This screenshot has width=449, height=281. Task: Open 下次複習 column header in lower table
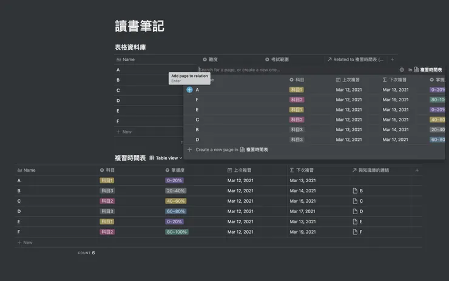coord(302,170)
